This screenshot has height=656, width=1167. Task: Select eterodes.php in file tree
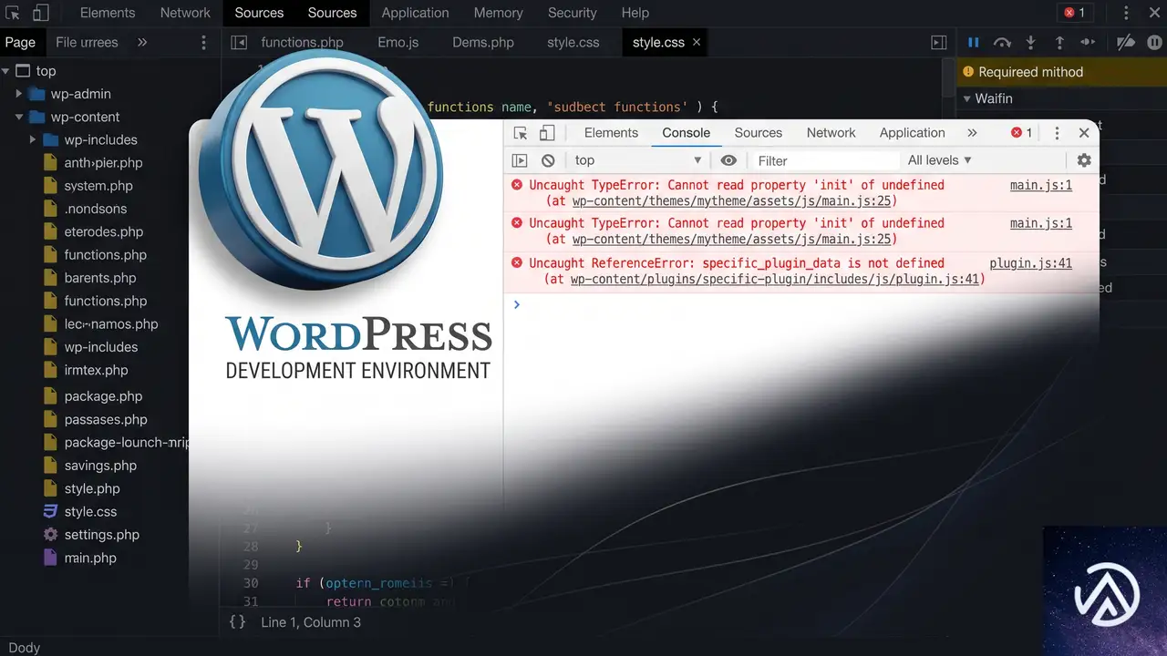tap(104, 232)
